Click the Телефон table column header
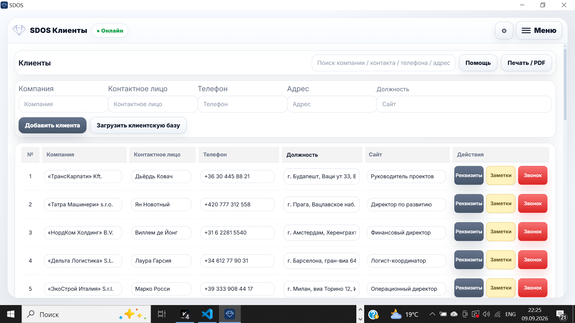 (x=239, y=155)
